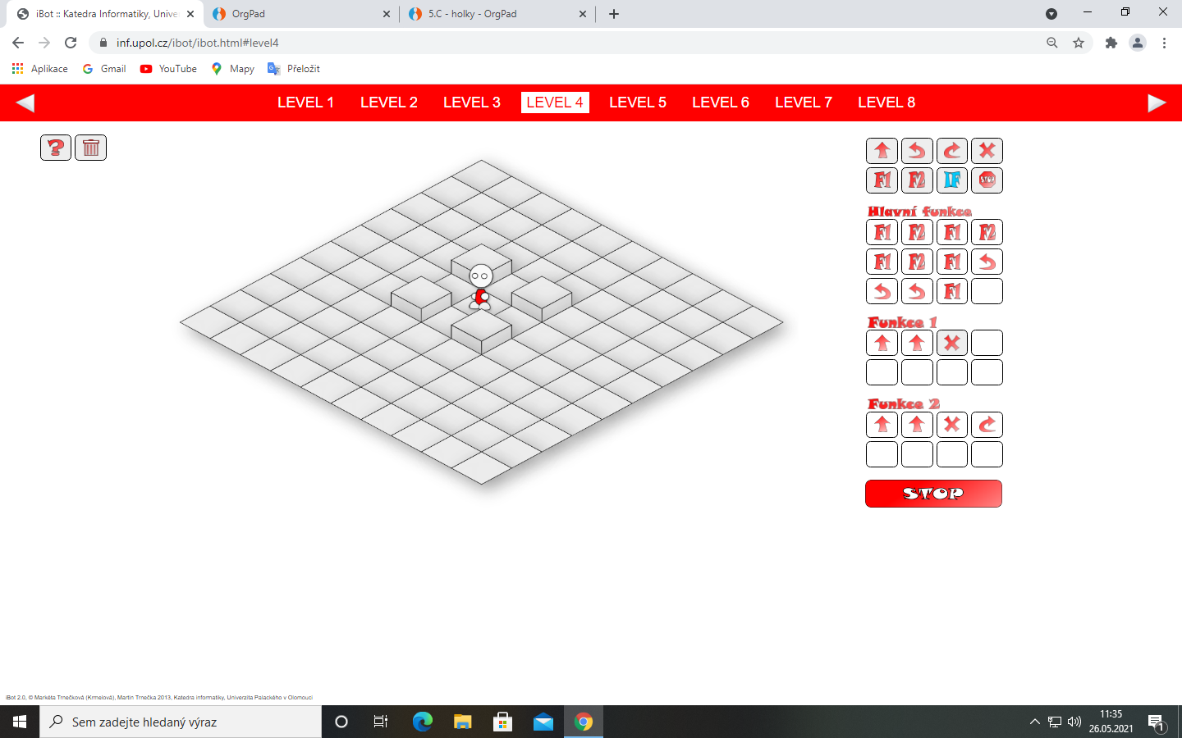The height and width of the screenshot is (738, 1182).
Task: Select the turn left command in palette
Action: [917, 151]
